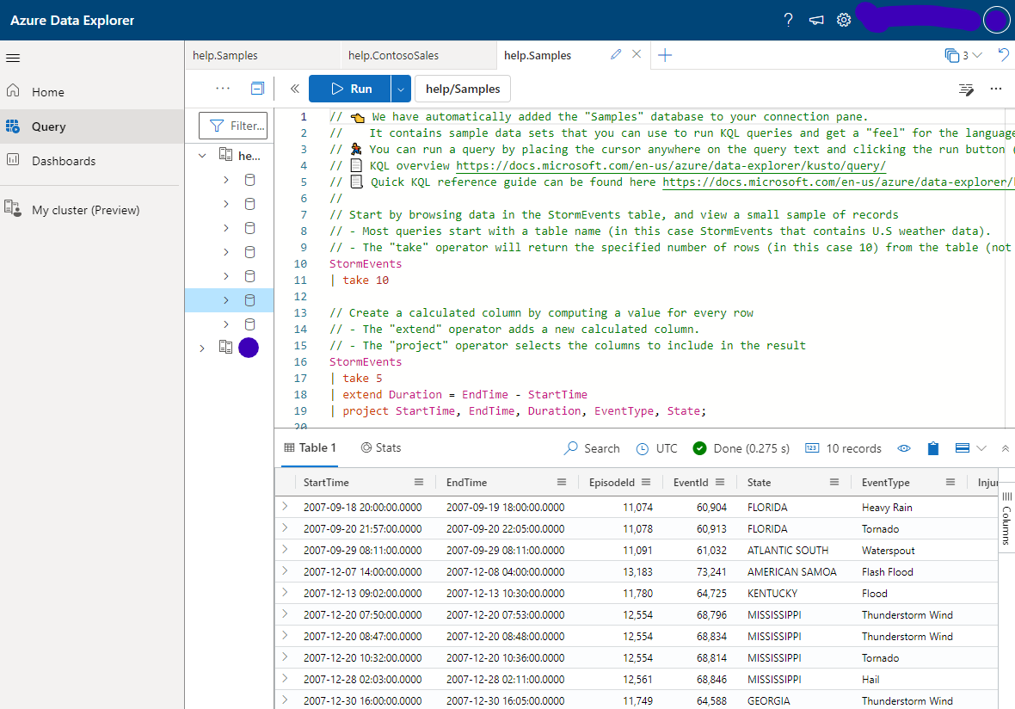
Task: Expand the second cluster node
Action: [x=202, y=348]
